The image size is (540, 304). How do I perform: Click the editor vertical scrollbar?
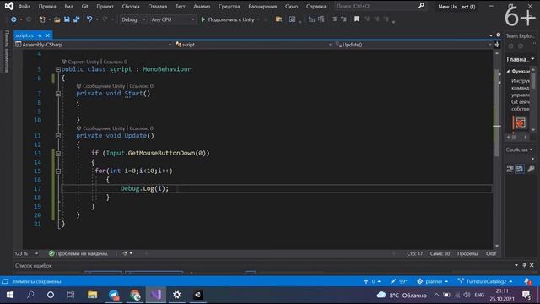coord(497,149)
